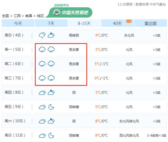
Task: Select the 周二（6日）date label
Action: (14, 64)
